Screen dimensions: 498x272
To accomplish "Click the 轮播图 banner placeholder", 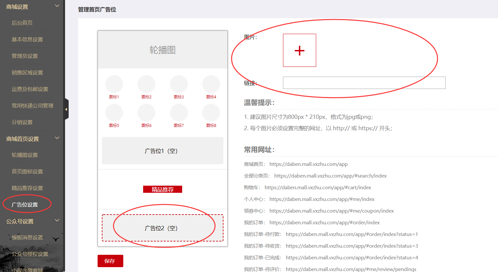I will (162, 50).
